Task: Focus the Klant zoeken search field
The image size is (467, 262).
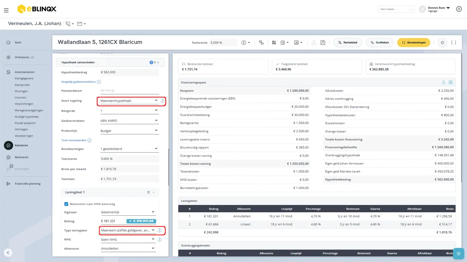Action: tap(396, 9)
